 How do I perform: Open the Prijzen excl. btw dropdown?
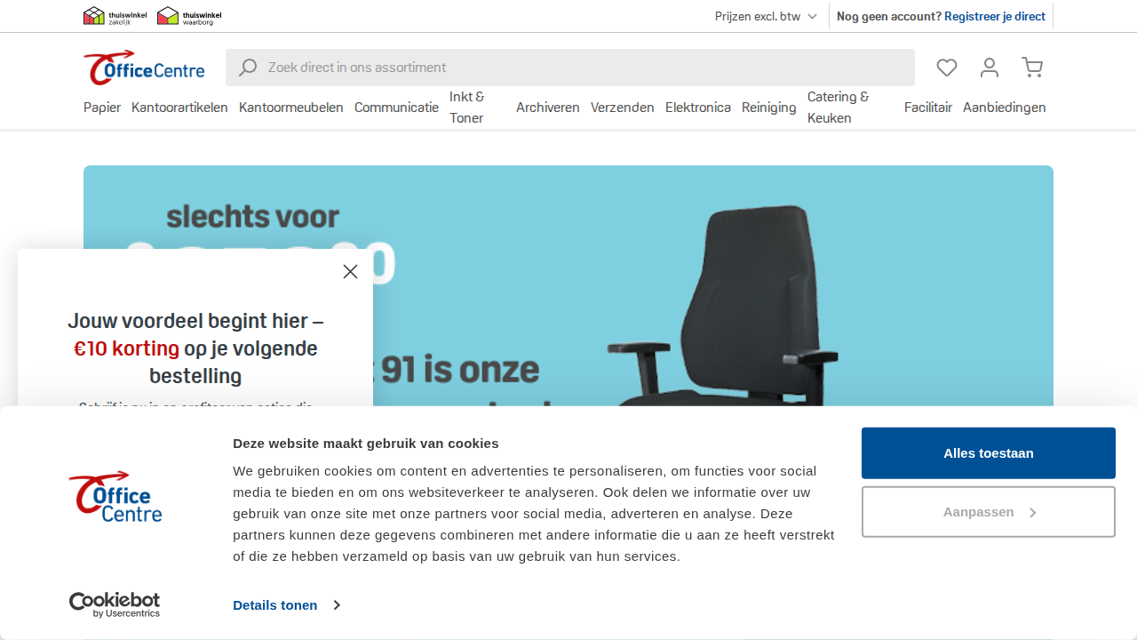765,16
